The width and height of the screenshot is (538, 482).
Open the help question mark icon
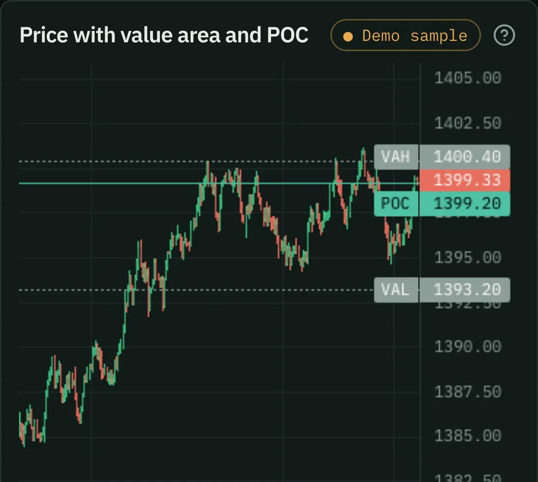click(x=504, y=35)
